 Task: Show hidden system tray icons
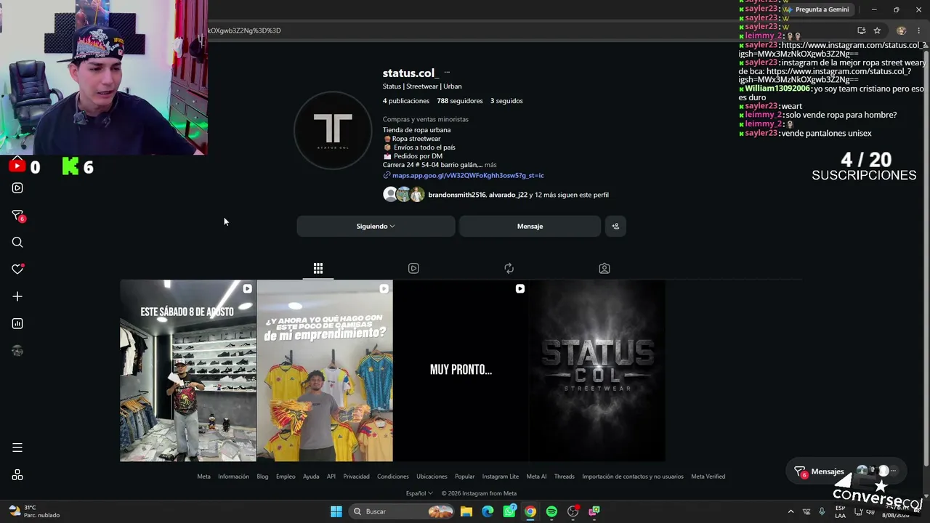[790, 511]
